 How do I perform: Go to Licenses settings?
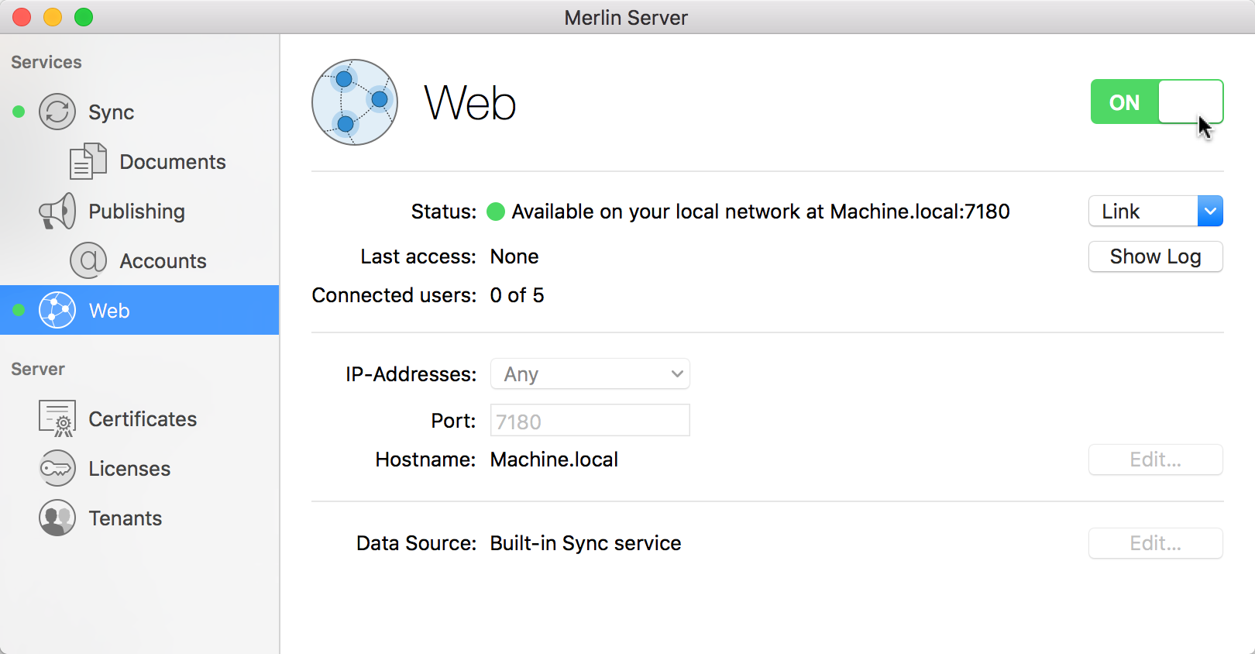pos(139,468)
